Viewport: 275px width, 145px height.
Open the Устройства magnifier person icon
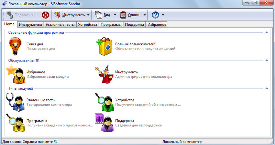(105, 102)
